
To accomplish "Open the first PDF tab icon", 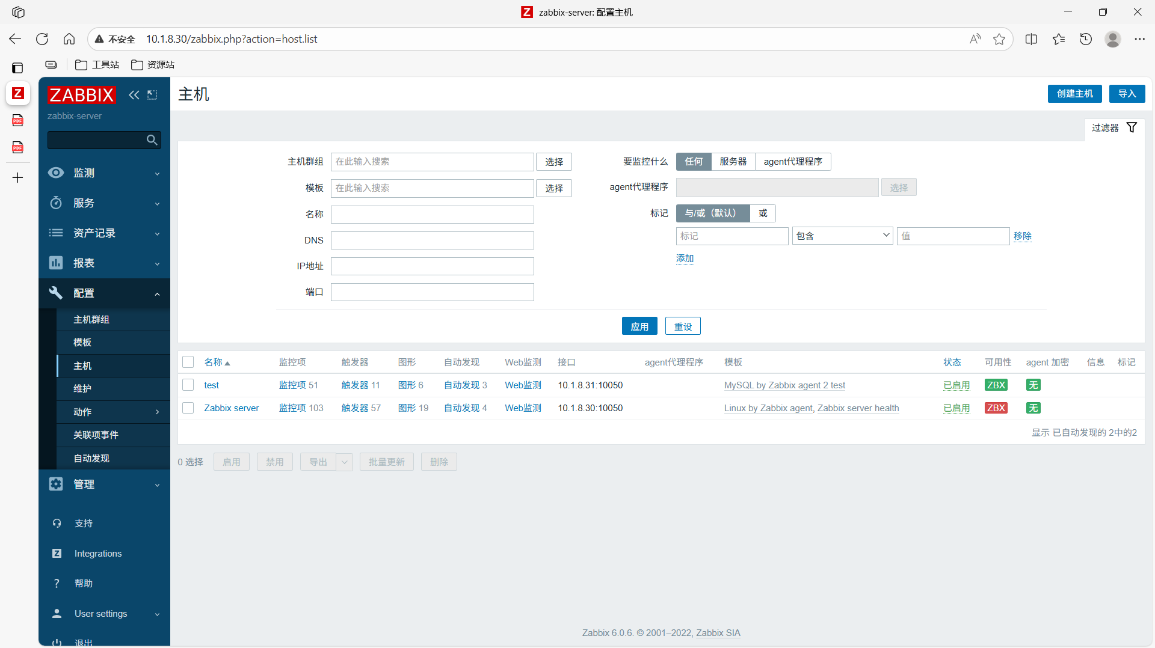I will [x=18, y=120].
